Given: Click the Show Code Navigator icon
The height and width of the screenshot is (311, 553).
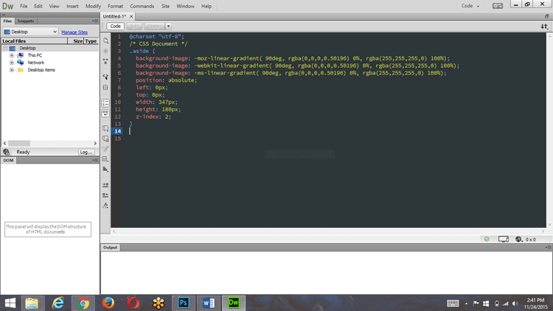Looking at the screenshot, I should (105, 51).
